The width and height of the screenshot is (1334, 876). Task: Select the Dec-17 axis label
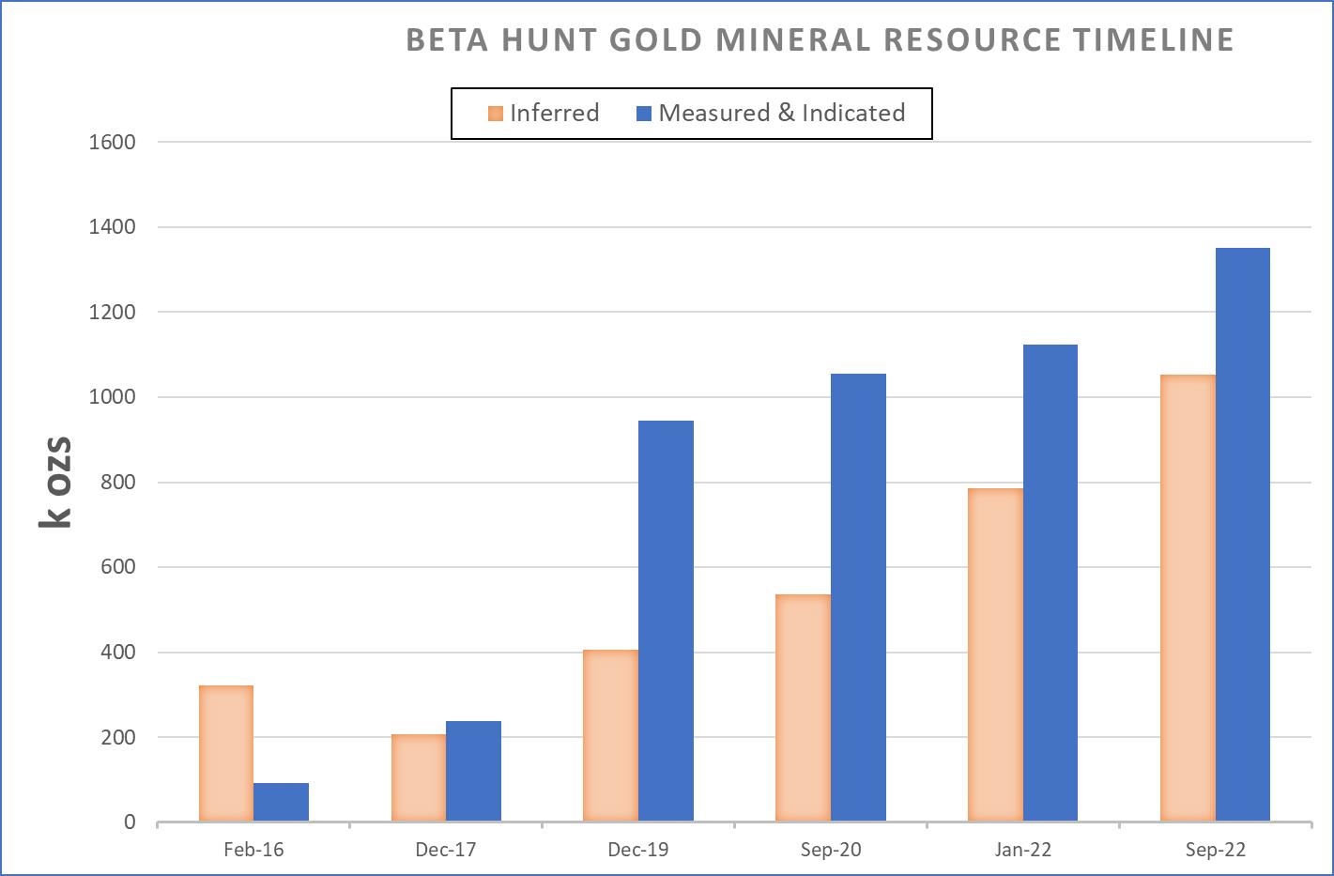444,849
